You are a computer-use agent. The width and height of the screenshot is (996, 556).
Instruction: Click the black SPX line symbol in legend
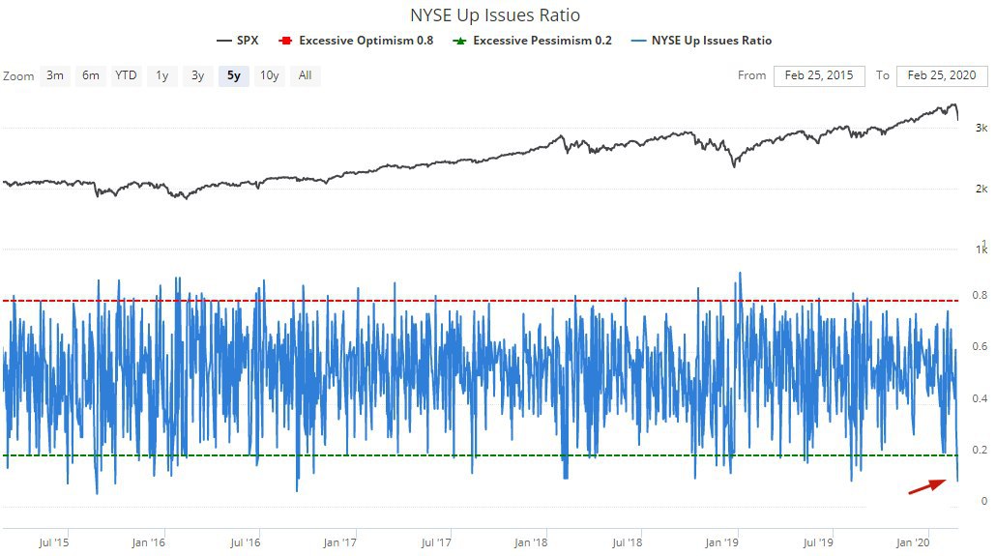click(223, 41)
